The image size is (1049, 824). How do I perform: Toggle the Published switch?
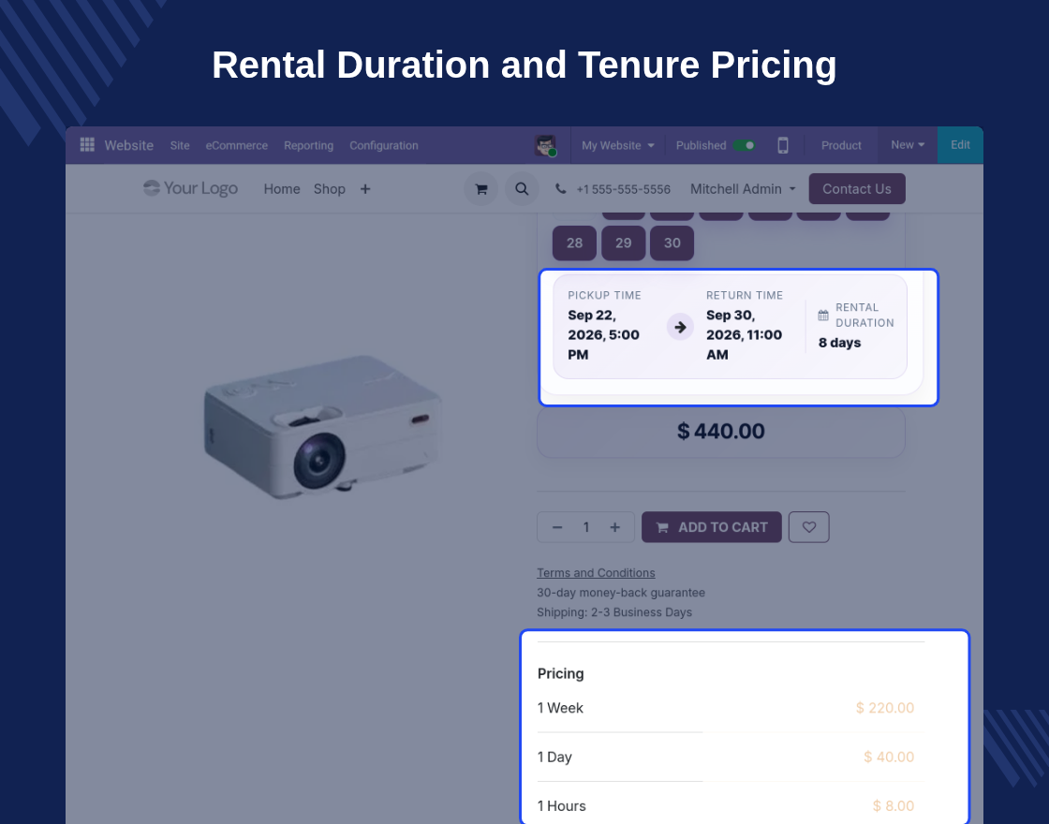pos(744,145)
